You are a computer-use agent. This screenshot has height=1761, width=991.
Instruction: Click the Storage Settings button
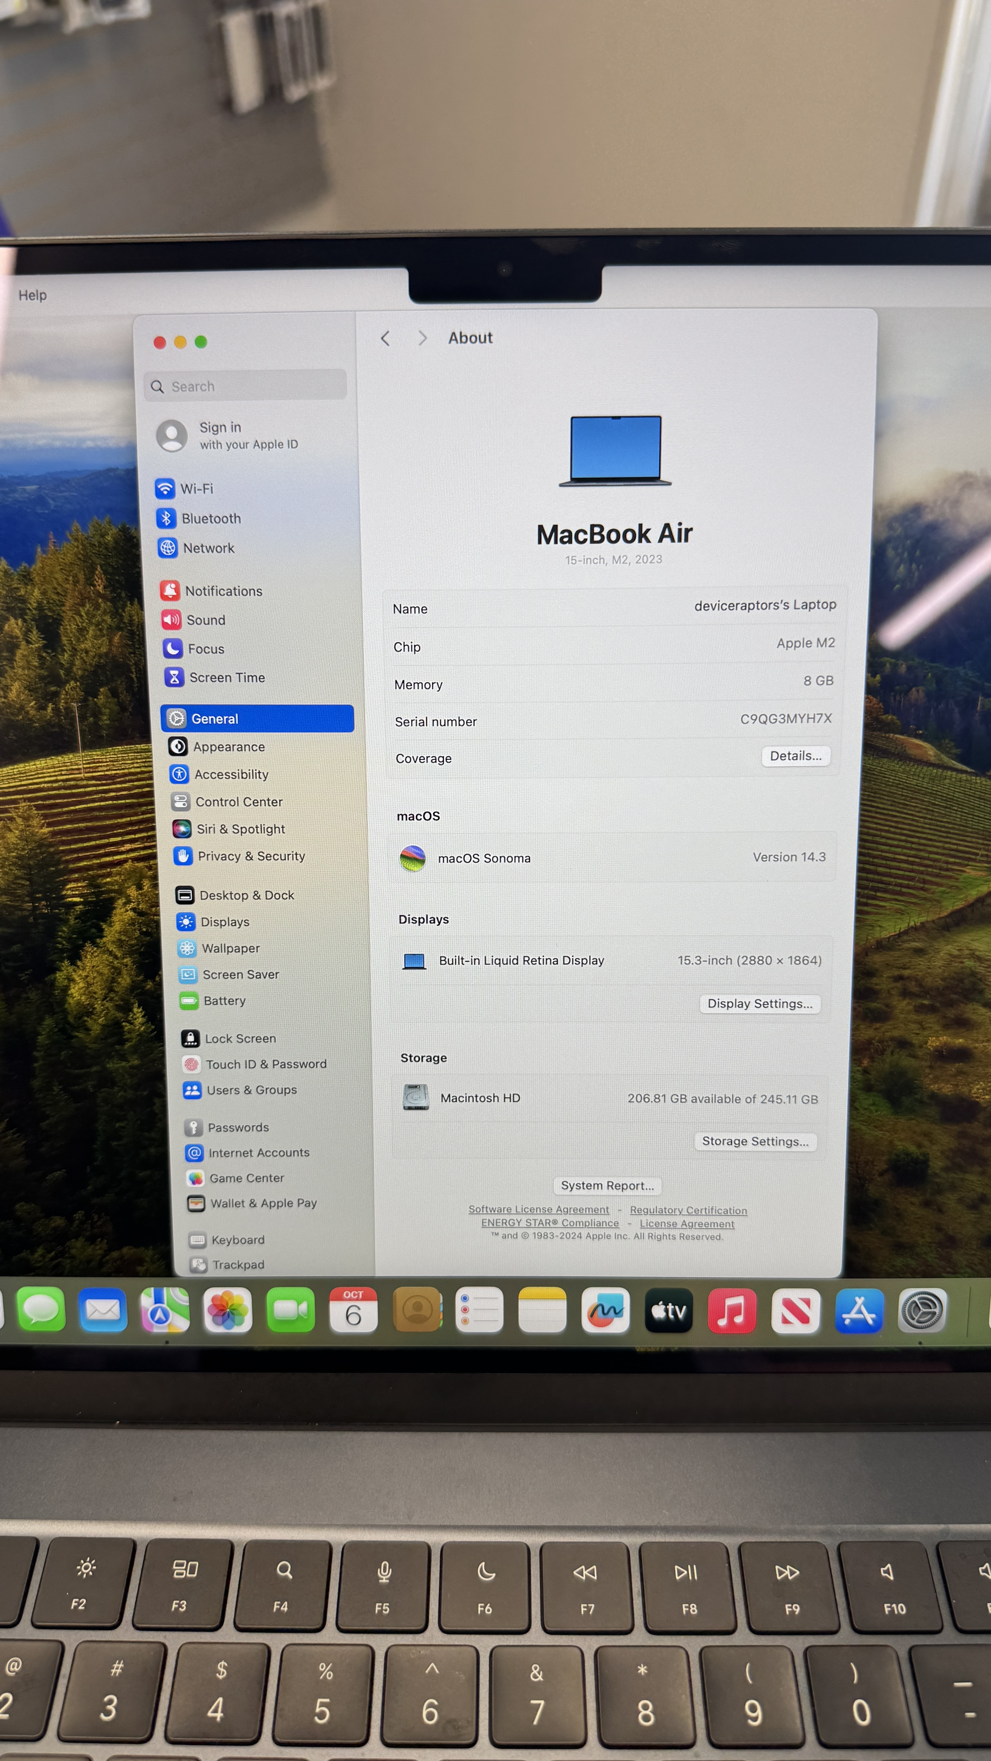754,1141
